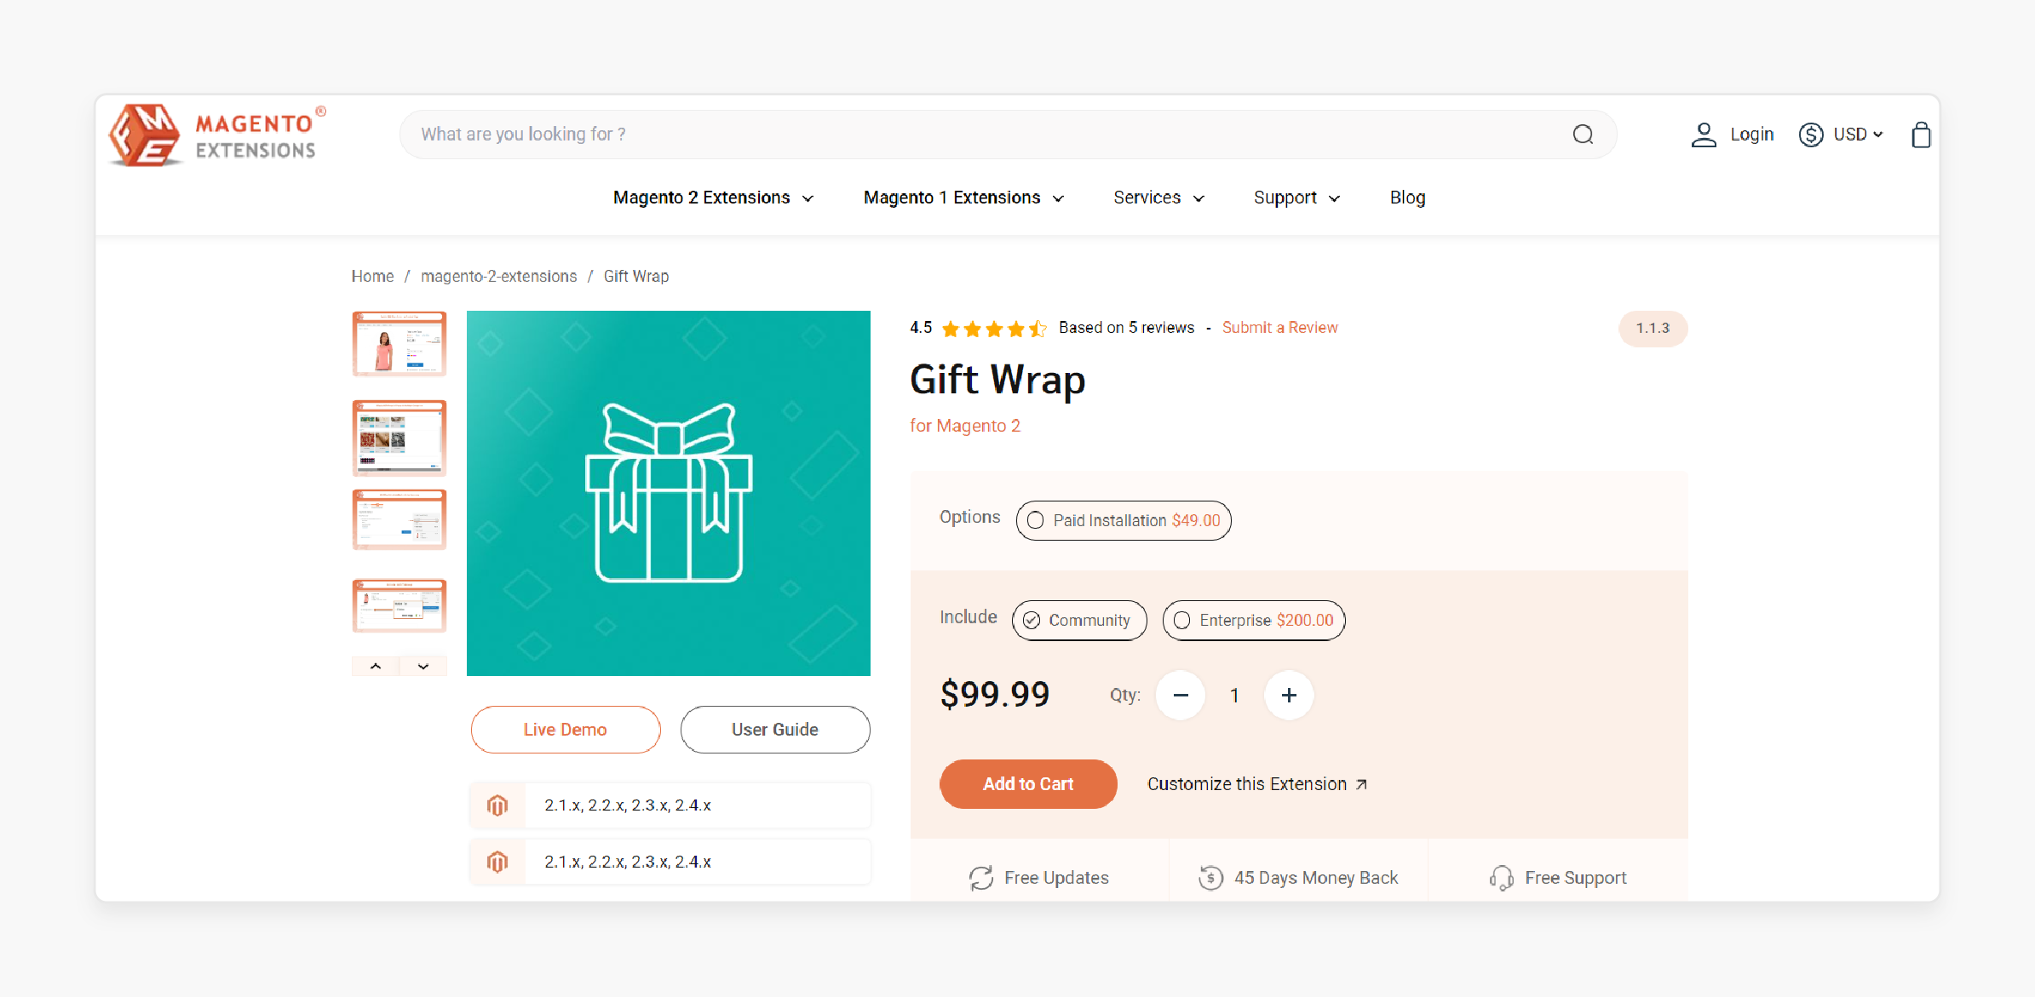Click the user account icon

1701,134
